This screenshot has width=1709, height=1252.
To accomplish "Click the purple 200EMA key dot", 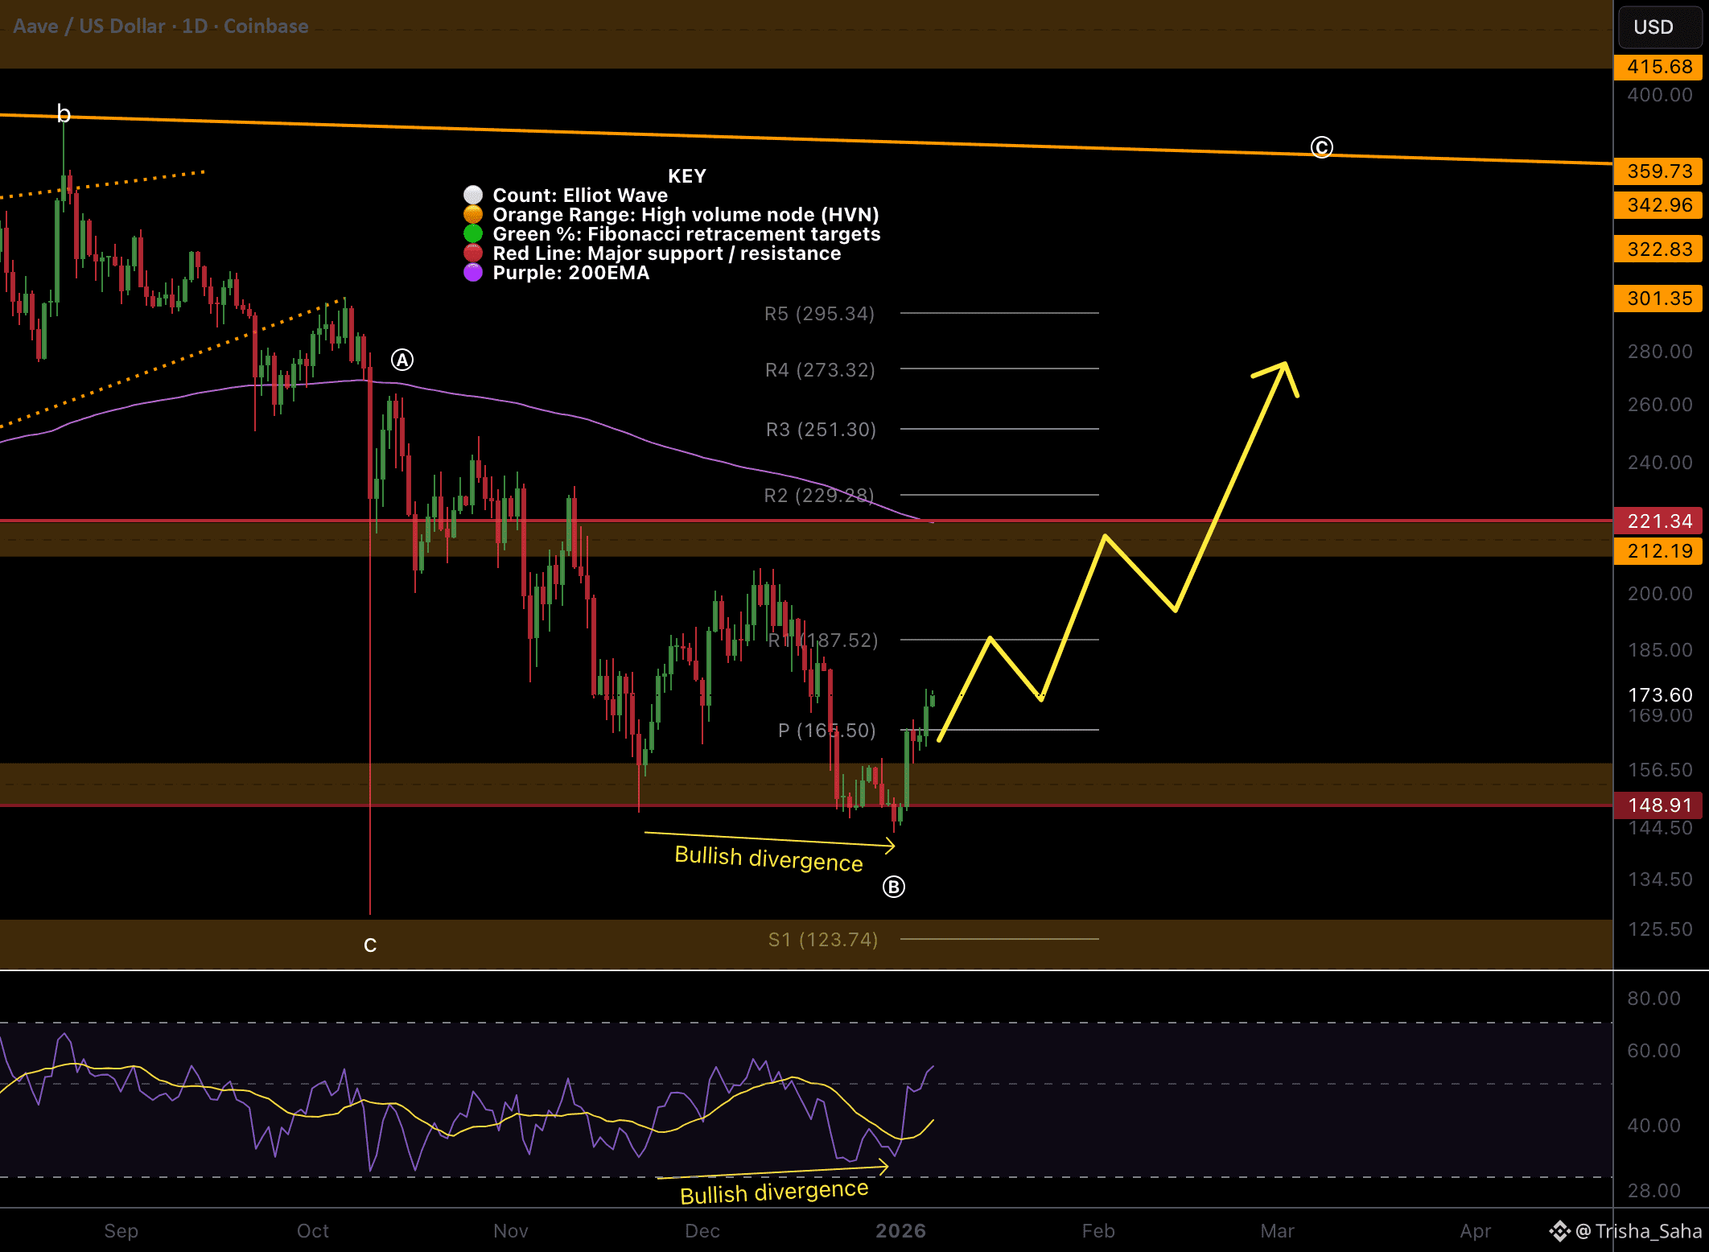I will coord(473,272).
